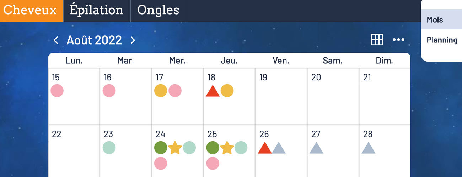Screen dimensions: 462x177
Task: Switch to the Cheveux tab
Action: [x=31, y=11]
